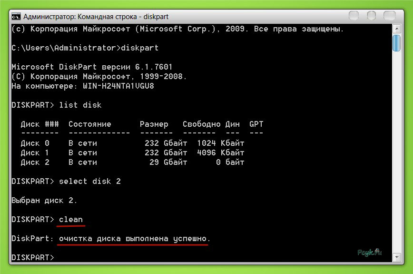Click the 'Microsoft DiskPart версии 6.1.7601' line
The image size is (413, 274).
(92, 67)
